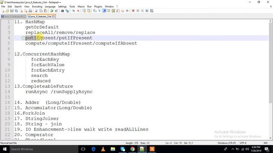Open Action Center notifications icon
Screen dimensions: 273x153
pyautogui.click(x=267, y=149)
